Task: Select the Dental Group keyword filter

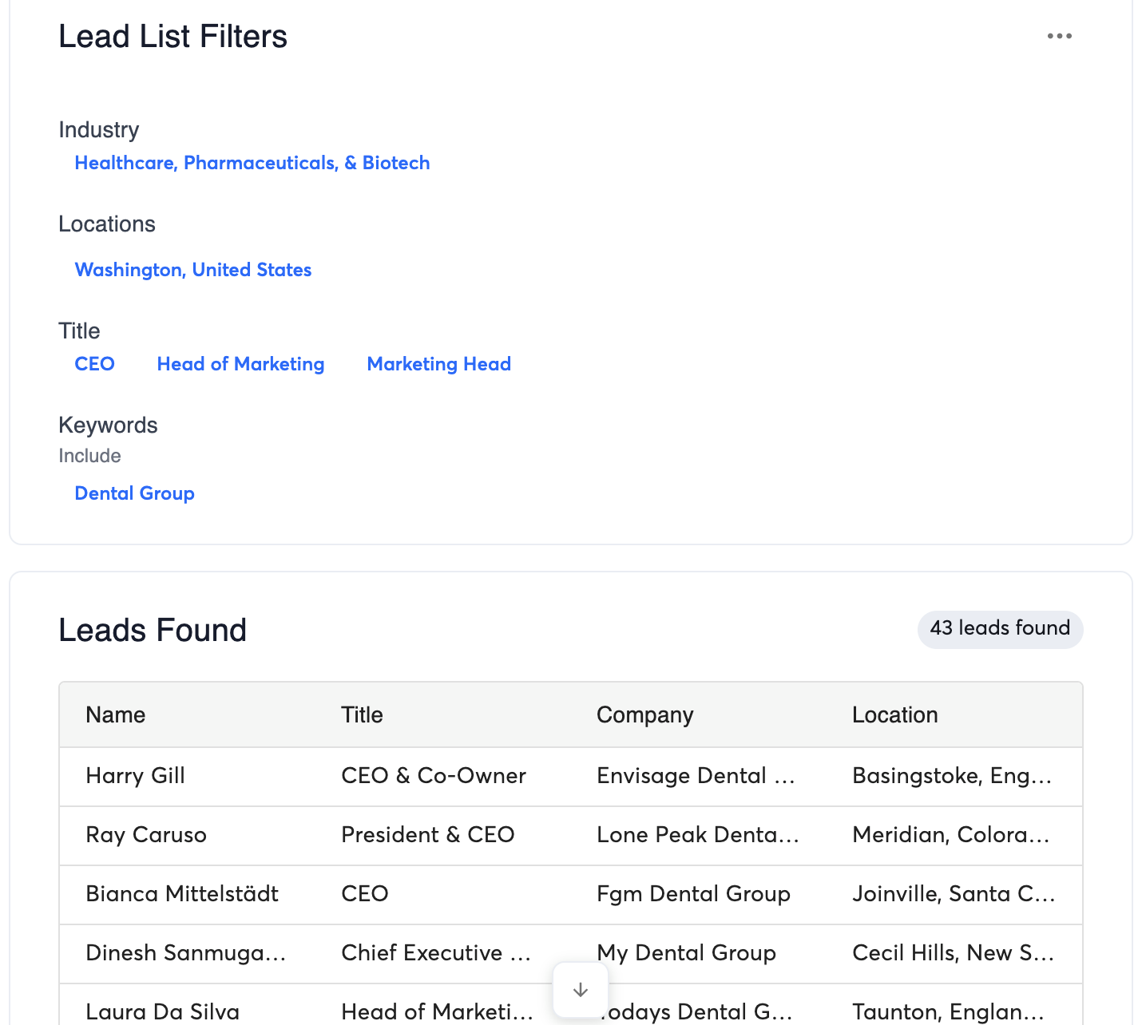Action: tap(134, 493)
